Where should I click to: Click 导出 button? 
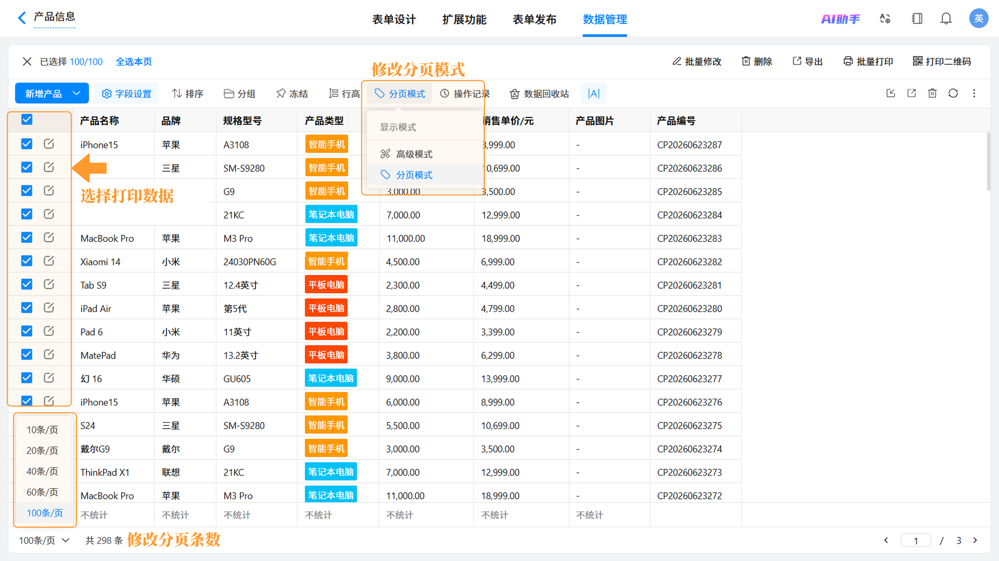click(x=808, y=62)
